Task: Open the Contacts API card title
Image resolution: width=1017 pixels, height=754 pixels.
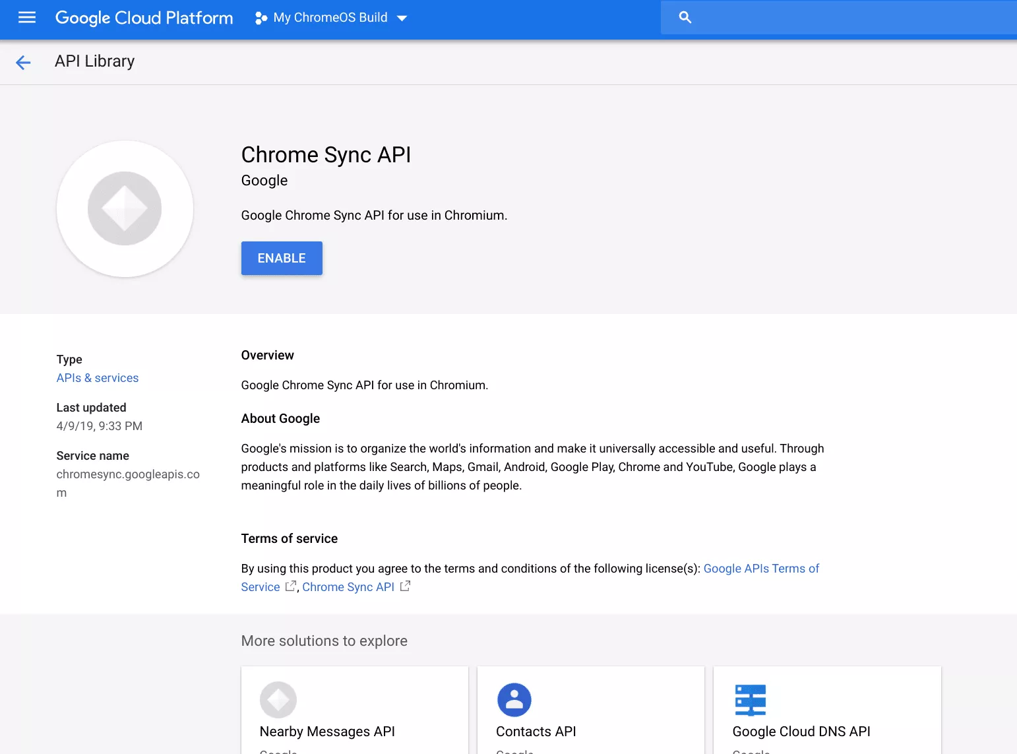Action: click(536, 732)
